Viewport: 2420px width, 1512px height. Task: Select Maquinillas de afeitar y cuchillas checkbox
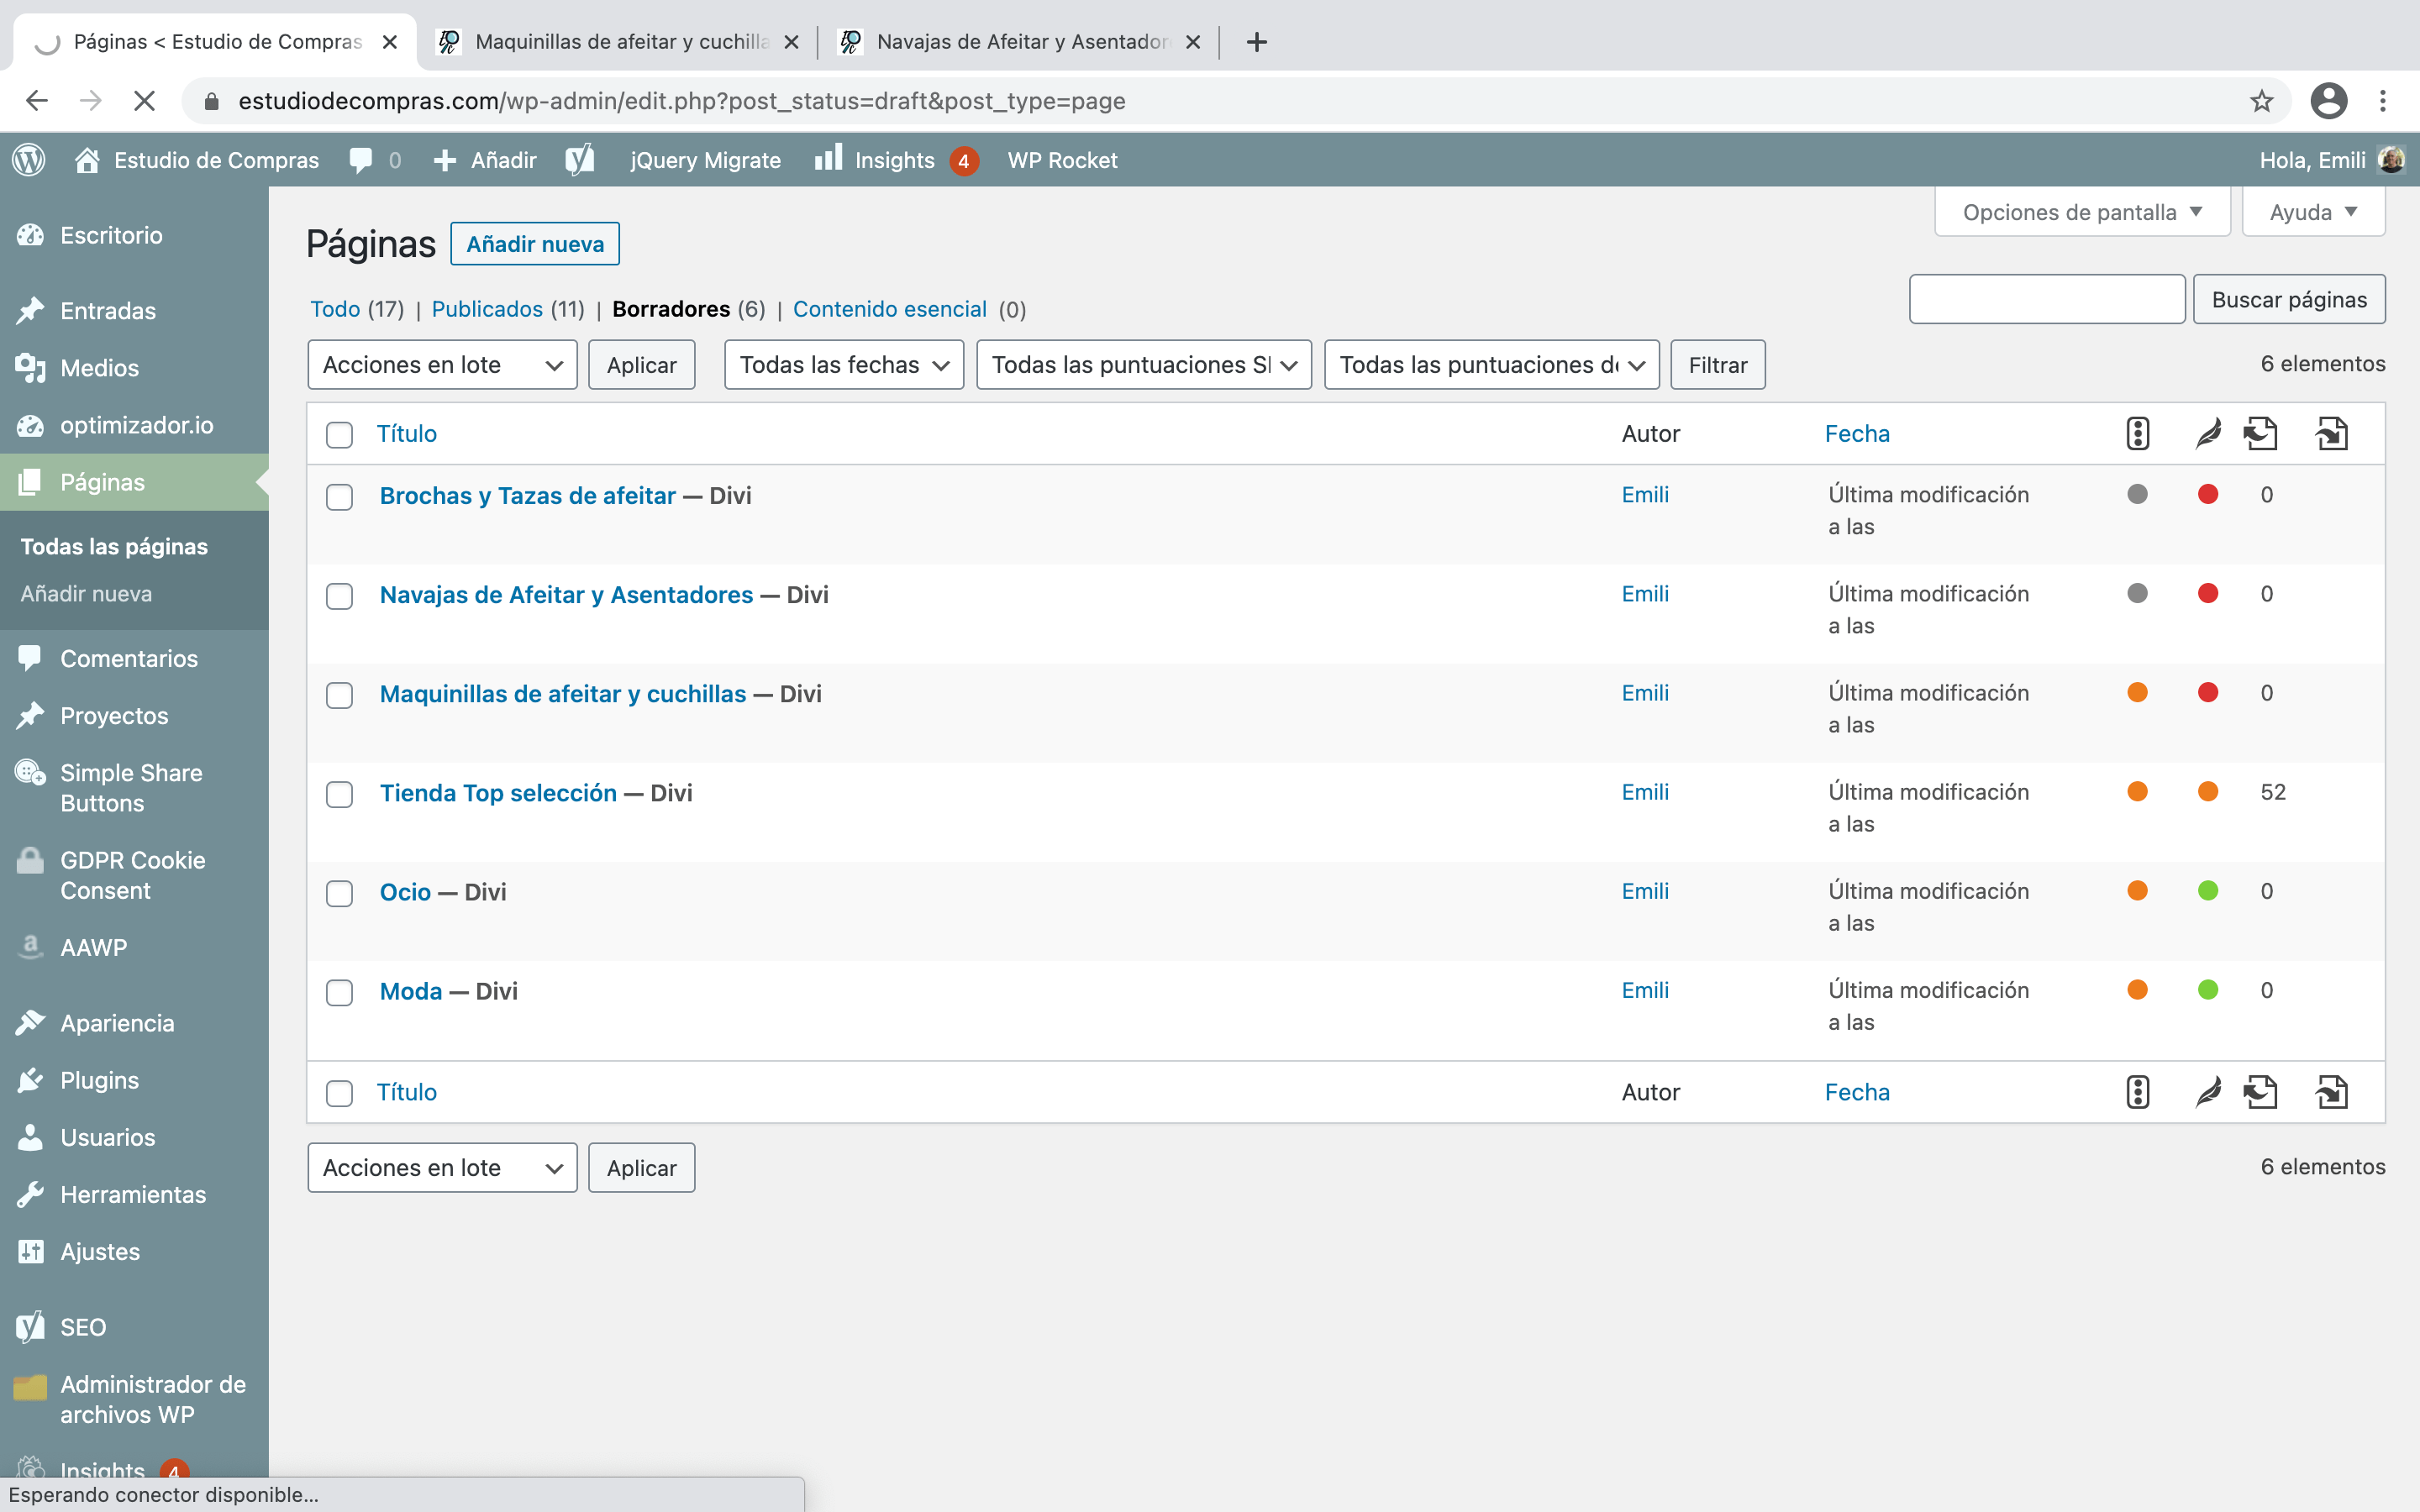[340, 695]
